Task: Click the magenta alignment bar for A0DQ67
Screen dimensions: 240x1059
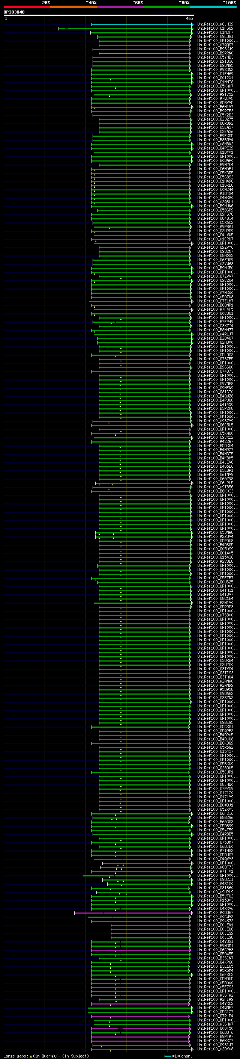Action: [133, 913]
